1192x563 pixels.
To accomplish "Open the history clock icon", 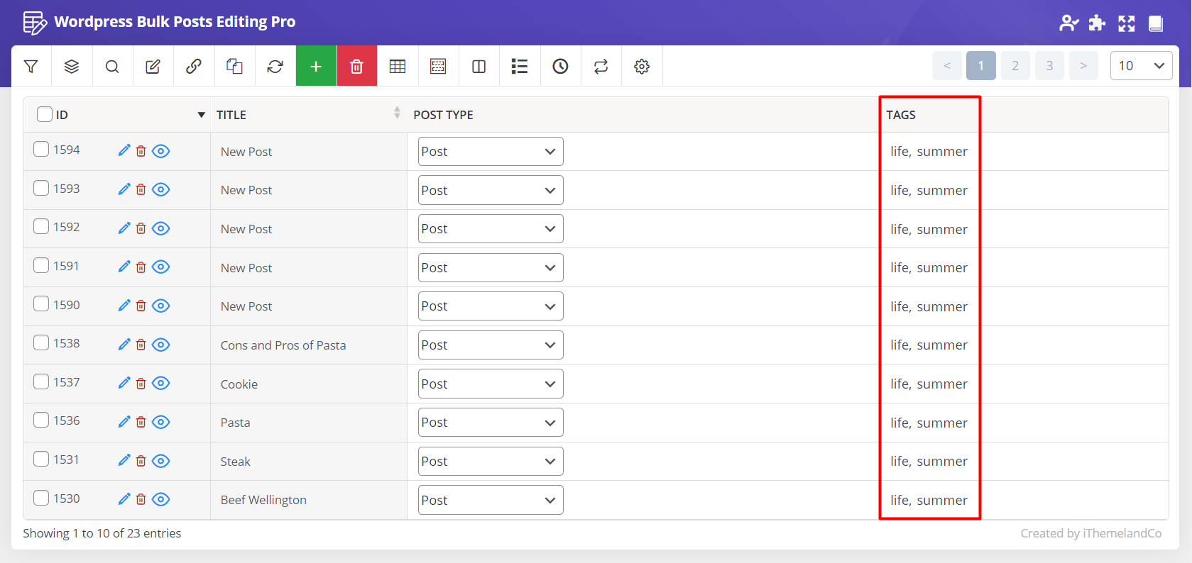I will tap(560, 67).
